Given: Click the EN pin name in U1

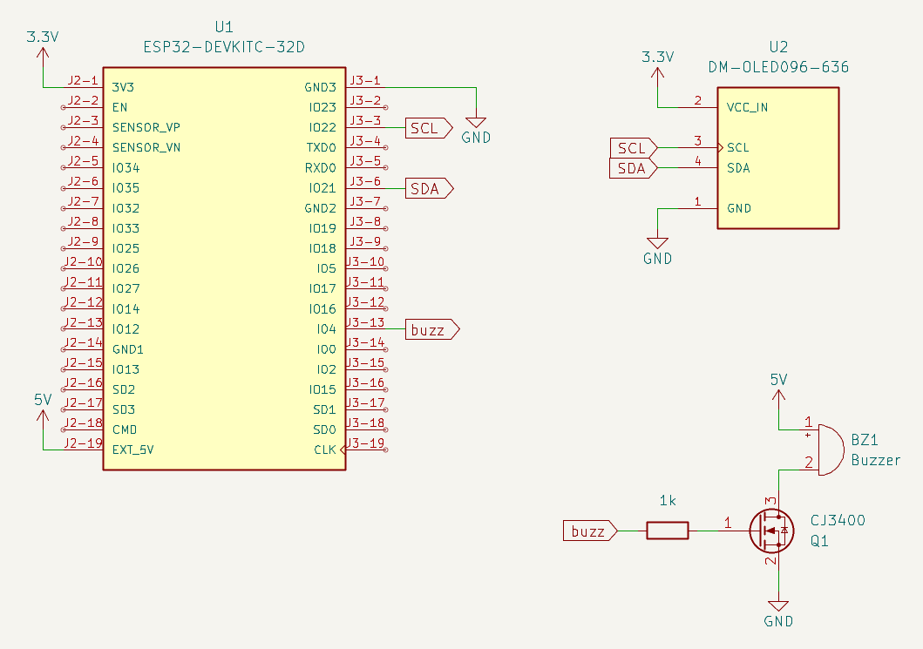Looking at the screenshot, I should tap(119, 108).
